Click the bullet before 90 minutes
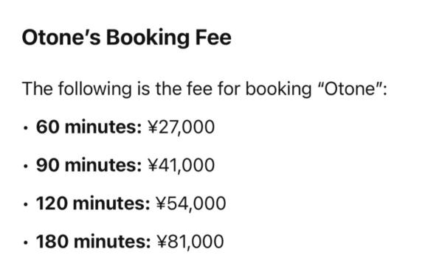The image size is (425, 280). pyautogui.click(x=25, y=167)
